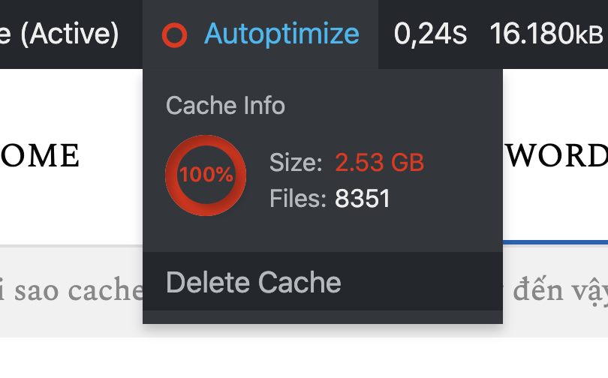
Task: Open the WORD… navigation menu item
Action: 557,155
